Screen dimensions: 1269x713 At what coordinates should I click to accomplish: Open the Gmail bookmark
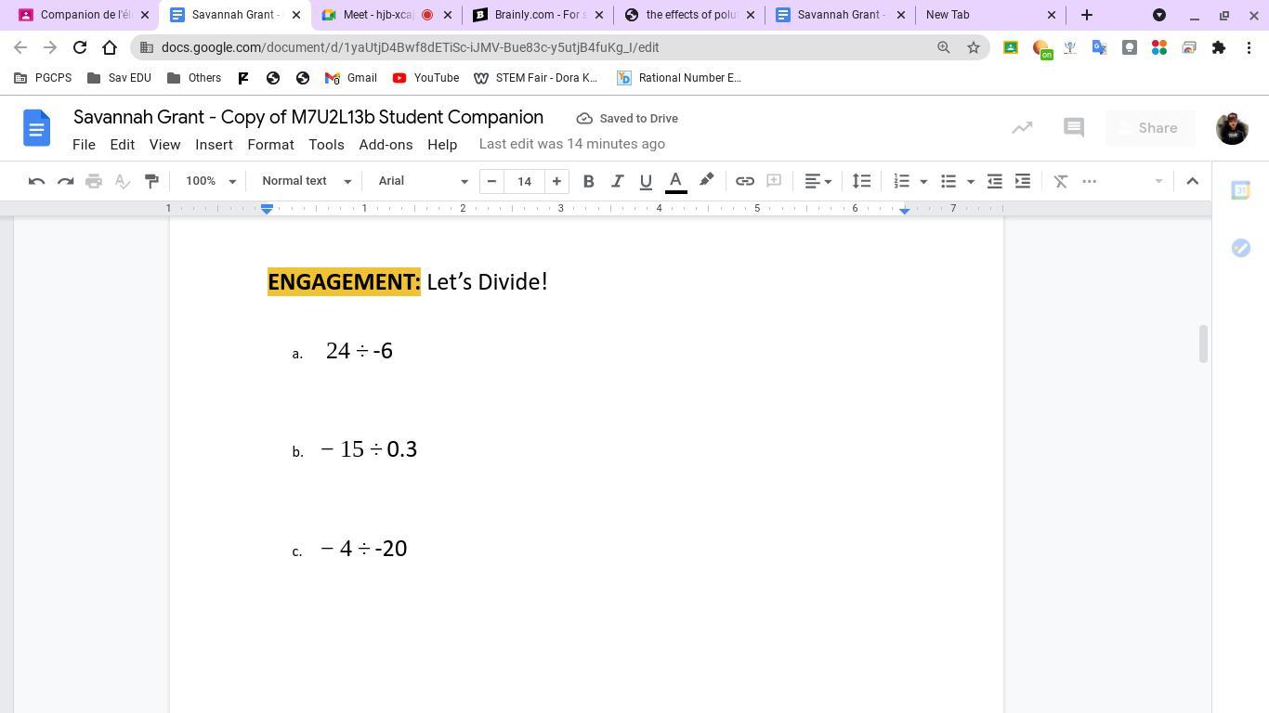coord(350,78)
